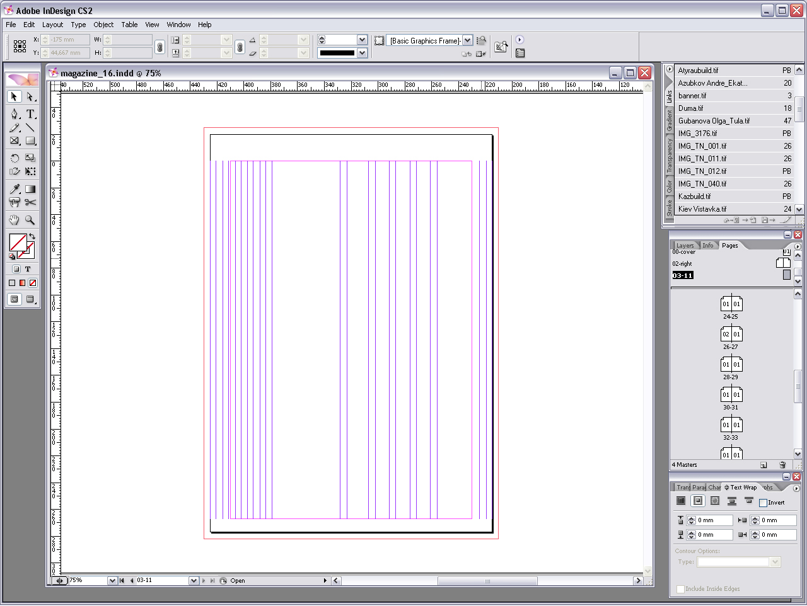Choose Jump to next column wrap option

click(749, 501)
